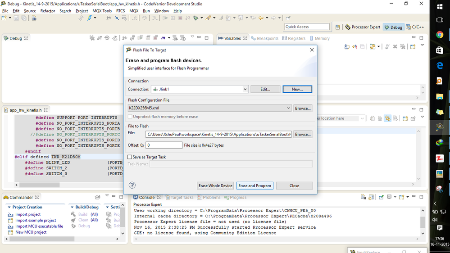Image resolution: width=450 pixels, height=253 pixels.
Task: Switch to the Breakpoints tab
Action: pyautogui.click(x=264, y=38)
